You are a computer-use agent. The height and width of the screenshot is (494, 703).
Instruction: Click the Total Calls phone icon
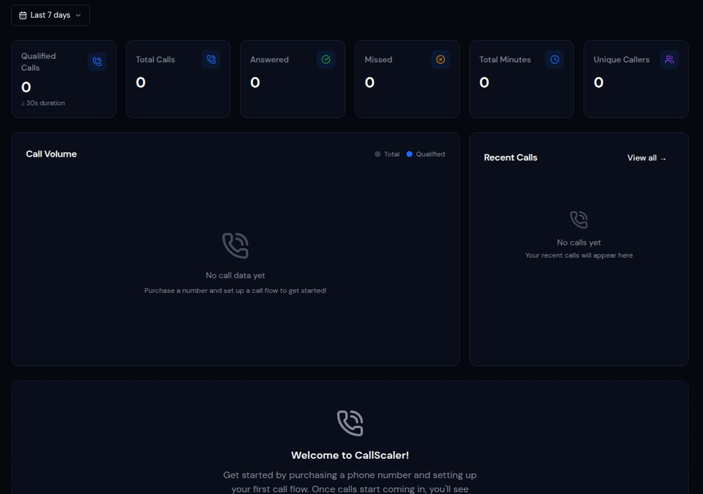pyautogui.click(x=211, y=60)
